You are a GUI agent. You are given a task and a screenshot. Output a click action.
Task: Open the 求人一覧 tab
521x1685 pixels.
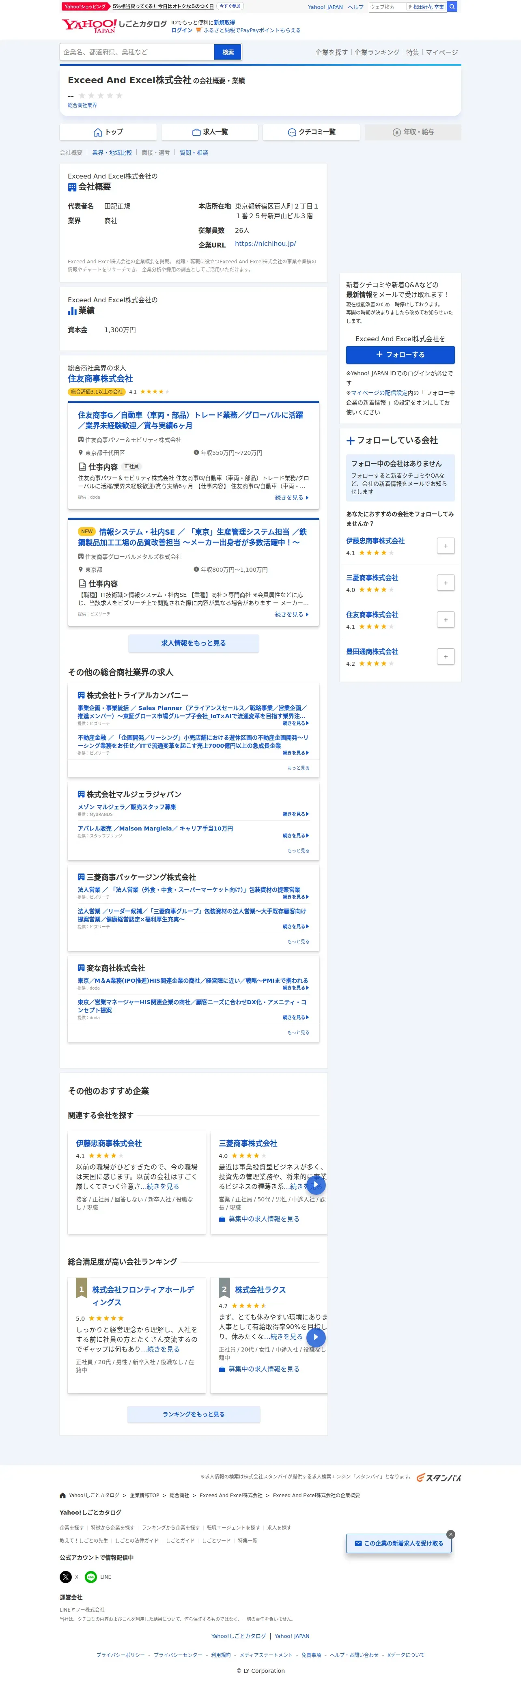[x=209, y=132]
